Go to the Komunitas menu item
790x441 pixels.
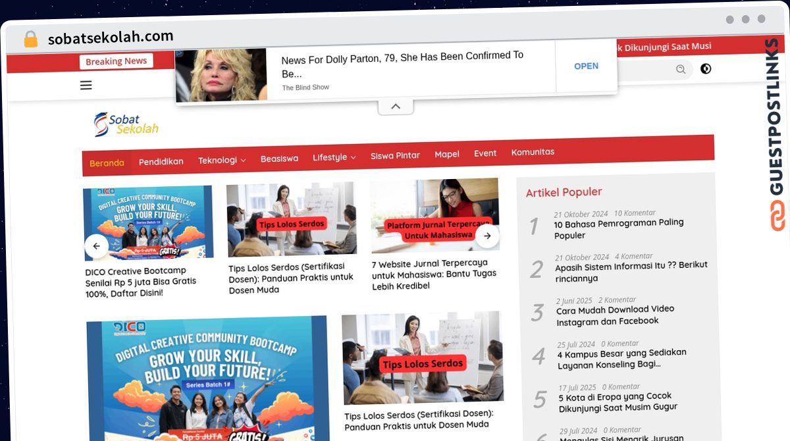pos(533,152)
